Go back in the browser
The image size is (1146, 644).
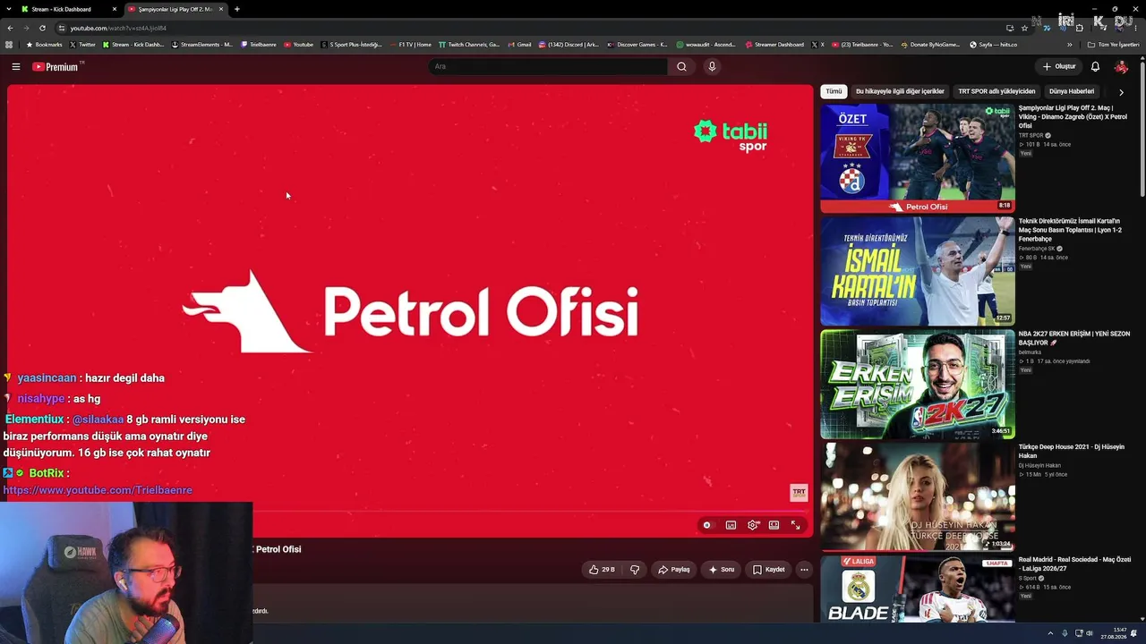(x=10, y=28)
